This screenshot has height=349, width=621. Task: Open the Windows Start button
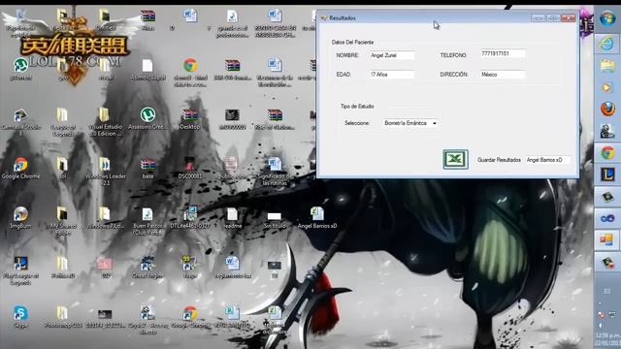pyautogui.click(x=607, y=18)
